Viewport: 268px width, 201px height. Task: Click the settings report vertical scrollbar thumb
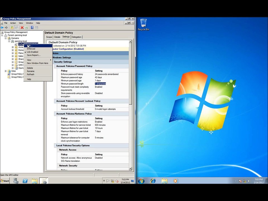[130, 74]
